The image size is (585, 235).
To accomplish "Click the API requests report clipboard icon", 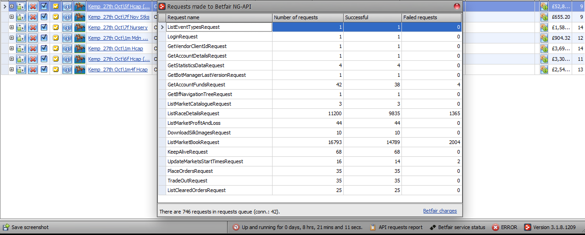I will pyautogui.click(x=373, y=227).
